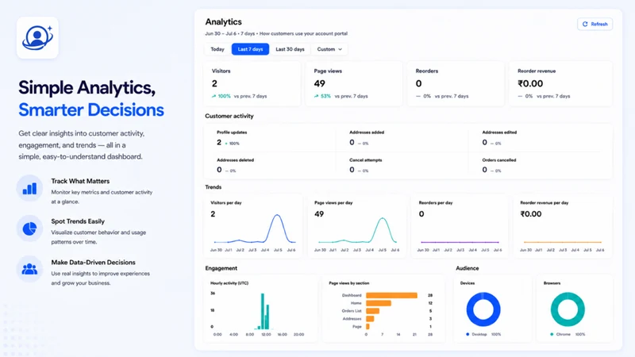Click the blue Devices donut chart

coord(483,309)
